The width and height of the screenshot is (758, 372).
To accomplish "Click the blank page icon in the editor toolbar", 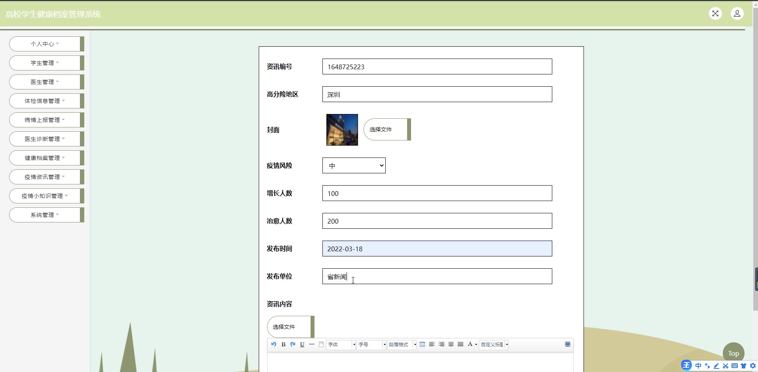I will point(321,344).
